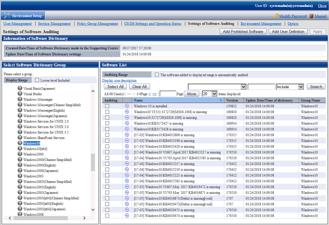Click the Environment Setup wrench icon

pos(7,16)
